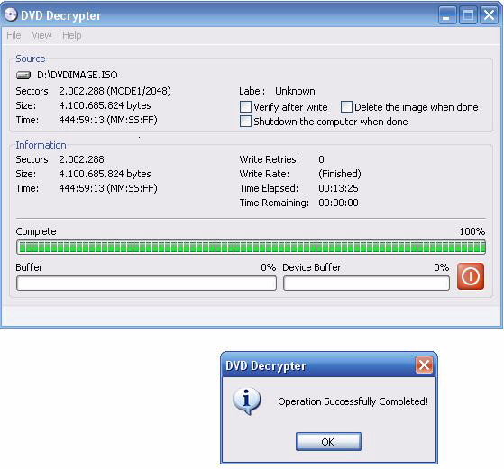The height and width of the screenshot is (469, 504).
Task: Click the empty Buffer progress bar
Action: tap(146, 284)
